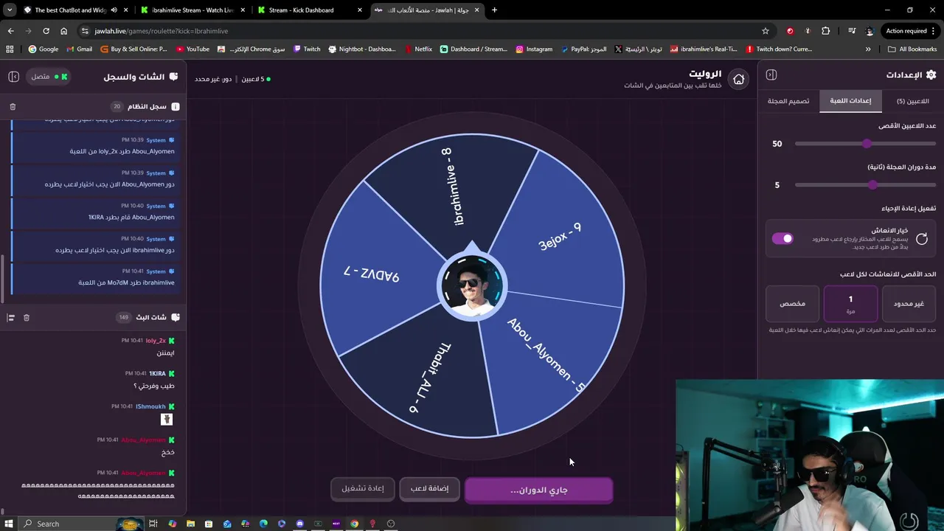Open Instagram bookmark
944x531 pixels.
pyautogui.click(x=534, y=49)
